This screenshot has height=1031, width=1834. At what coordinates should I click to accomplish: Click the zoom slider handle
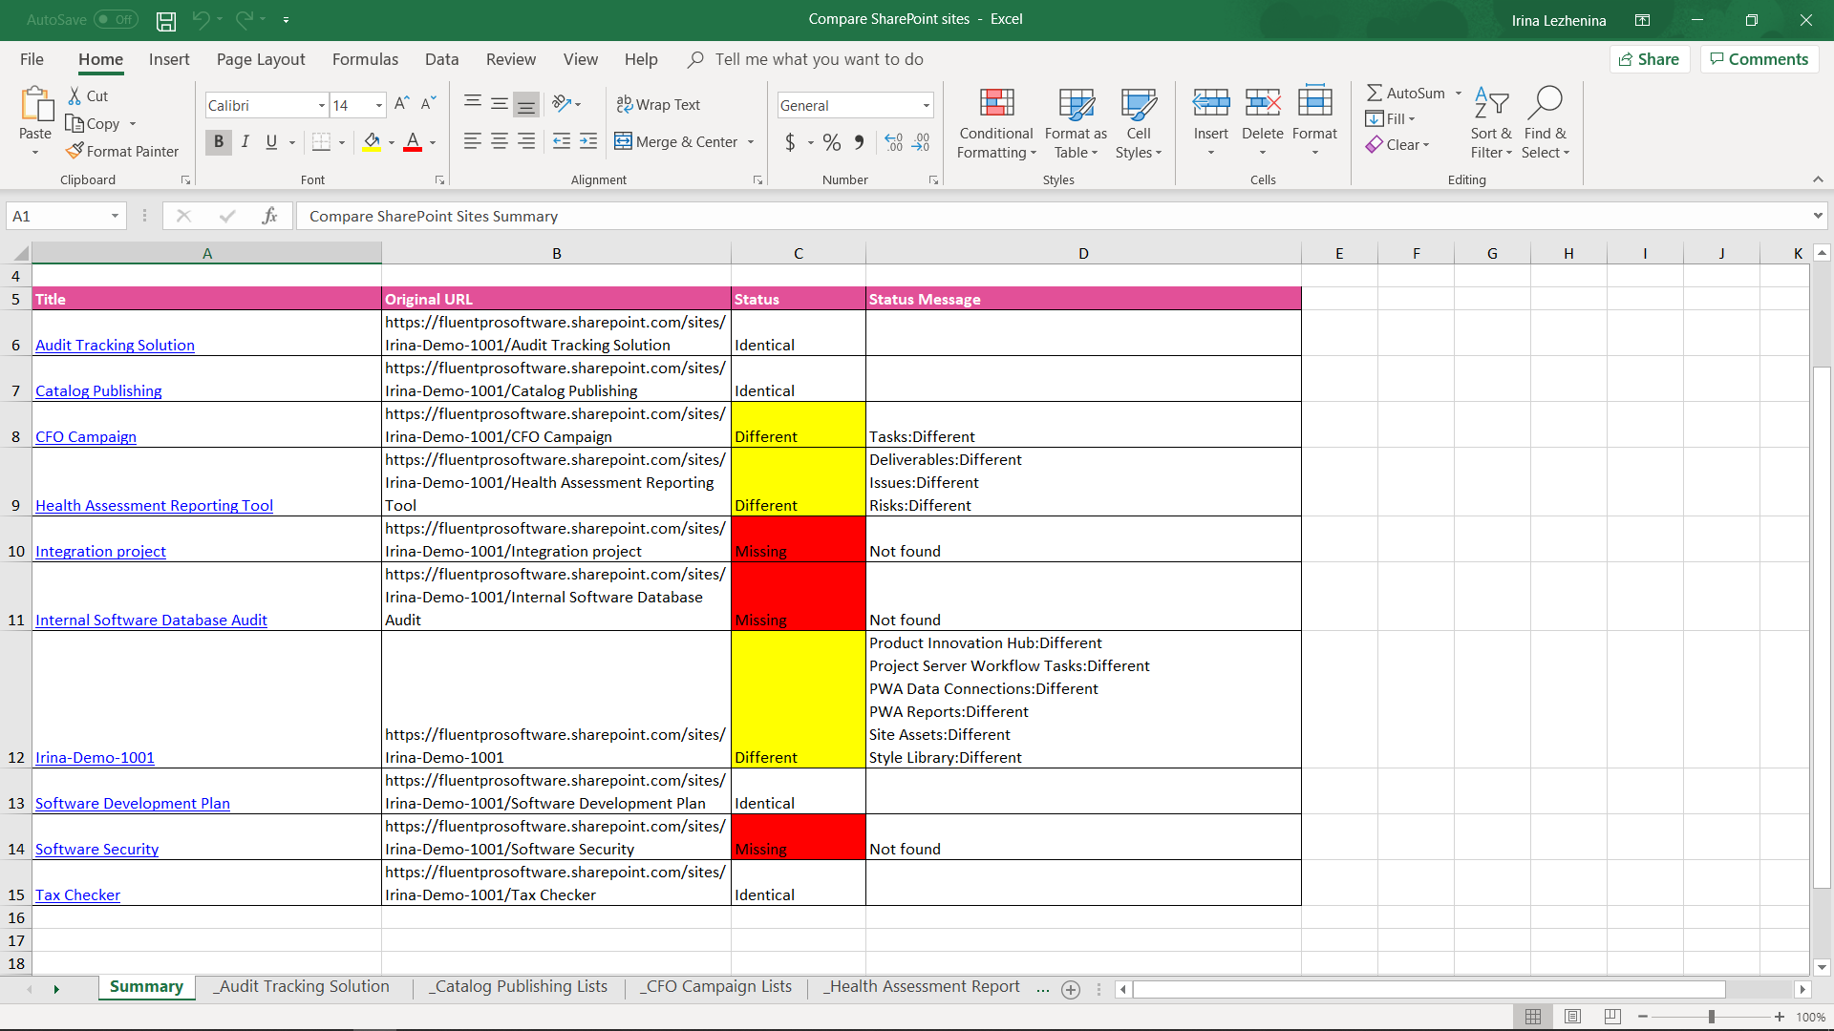tap(1712, 1018)
